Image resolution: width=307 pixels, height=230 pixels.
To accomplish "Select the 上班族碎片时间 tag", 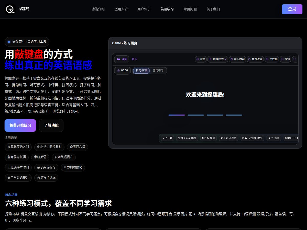I will (x=18, y=167).
